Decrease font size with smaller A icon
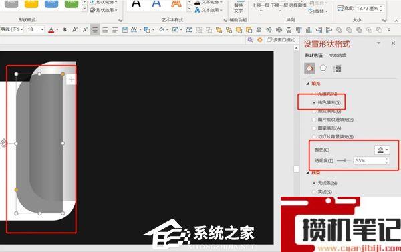 click(x=85, y=30)
